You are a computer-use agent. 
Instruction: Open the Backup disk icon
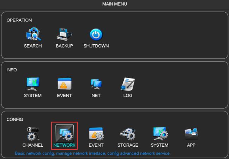64,35
